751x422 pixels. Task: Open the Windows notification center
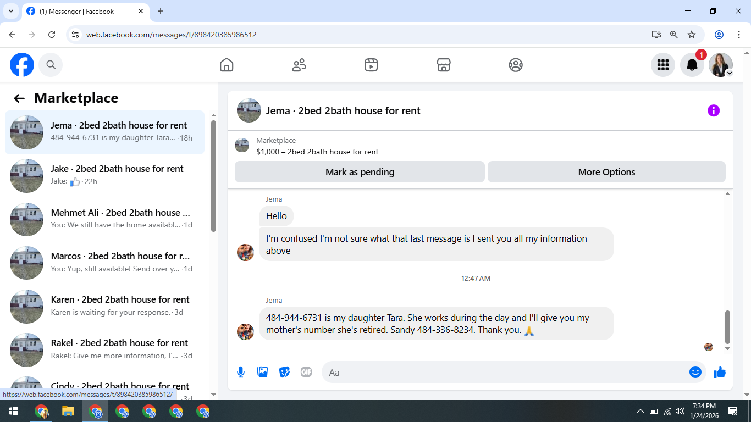click(733, 411)
